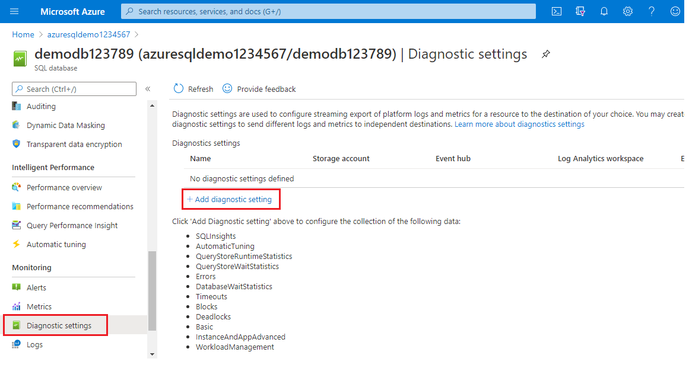The height and width of the screenshot is (368, 689).
Task: Click the Alerts icon
Action: [16, 287]
